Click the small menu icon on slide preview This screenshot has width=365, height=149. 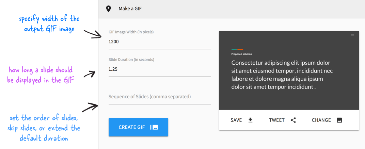pos(352,35)
